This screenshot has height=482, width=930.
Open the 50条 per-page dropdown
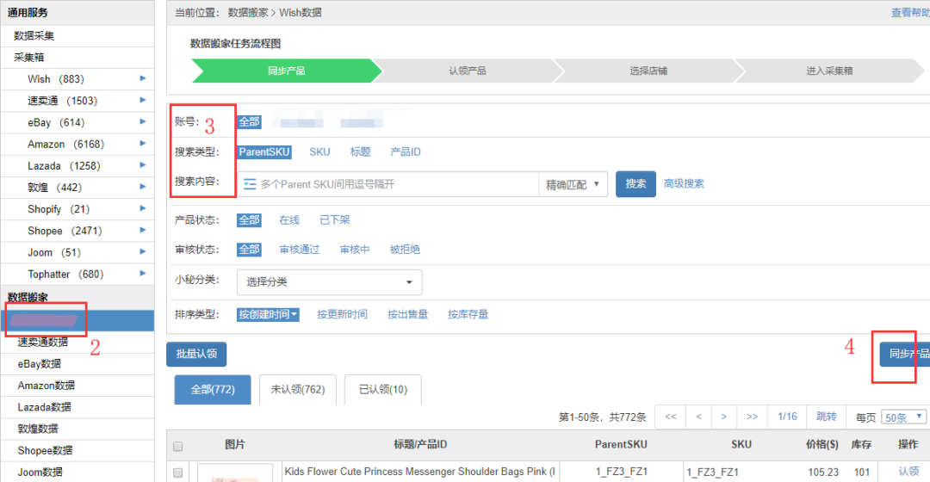tap(904, 417)
